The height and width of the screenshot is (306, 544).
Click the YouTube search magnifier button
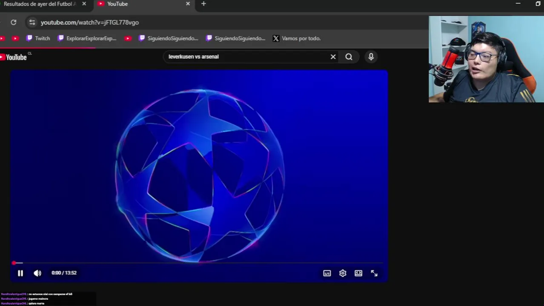[349, 57]
